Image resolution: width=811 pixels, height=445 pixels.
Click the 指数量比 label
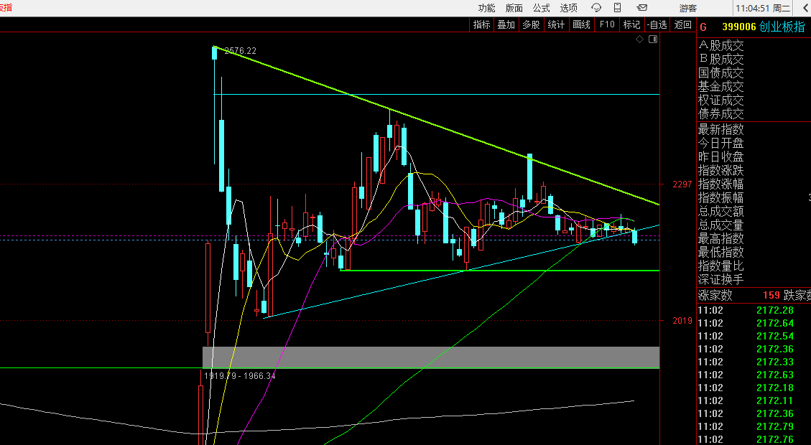pos(721,266)
